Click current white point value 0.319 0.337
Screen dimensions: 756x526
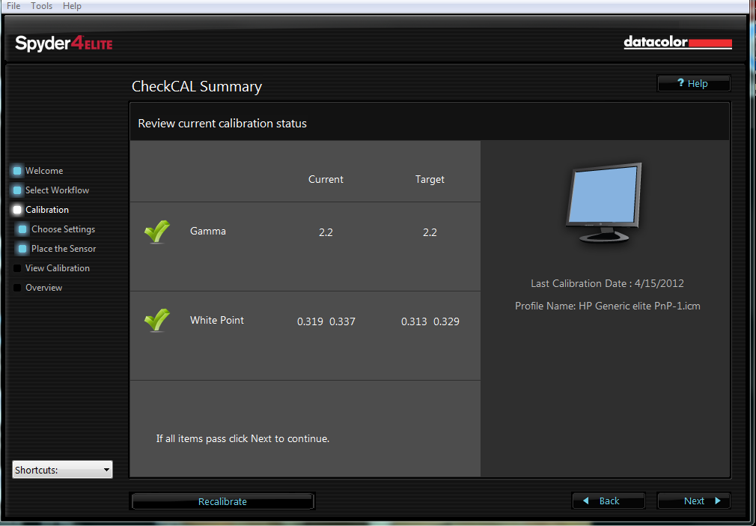[326, 321]
